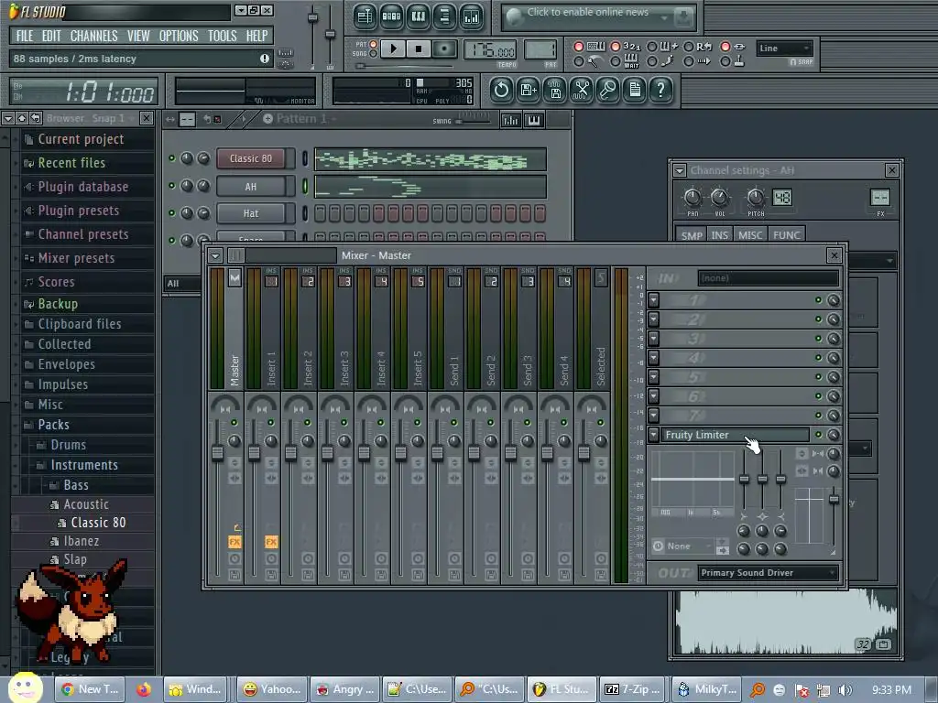This screenshot has height=703, width=938.
Task: Open the OPTIONS menu
Action: pyautogui.click(x=179, y=36)
